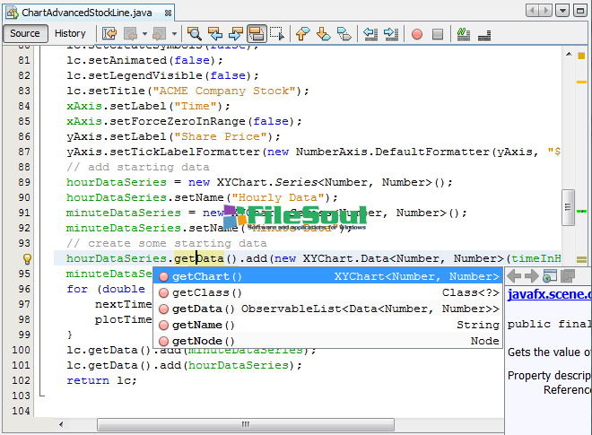This screenshot has width=592, height=435.
Task: Jump to Next Bookmark icon
Action: point(323,34)
